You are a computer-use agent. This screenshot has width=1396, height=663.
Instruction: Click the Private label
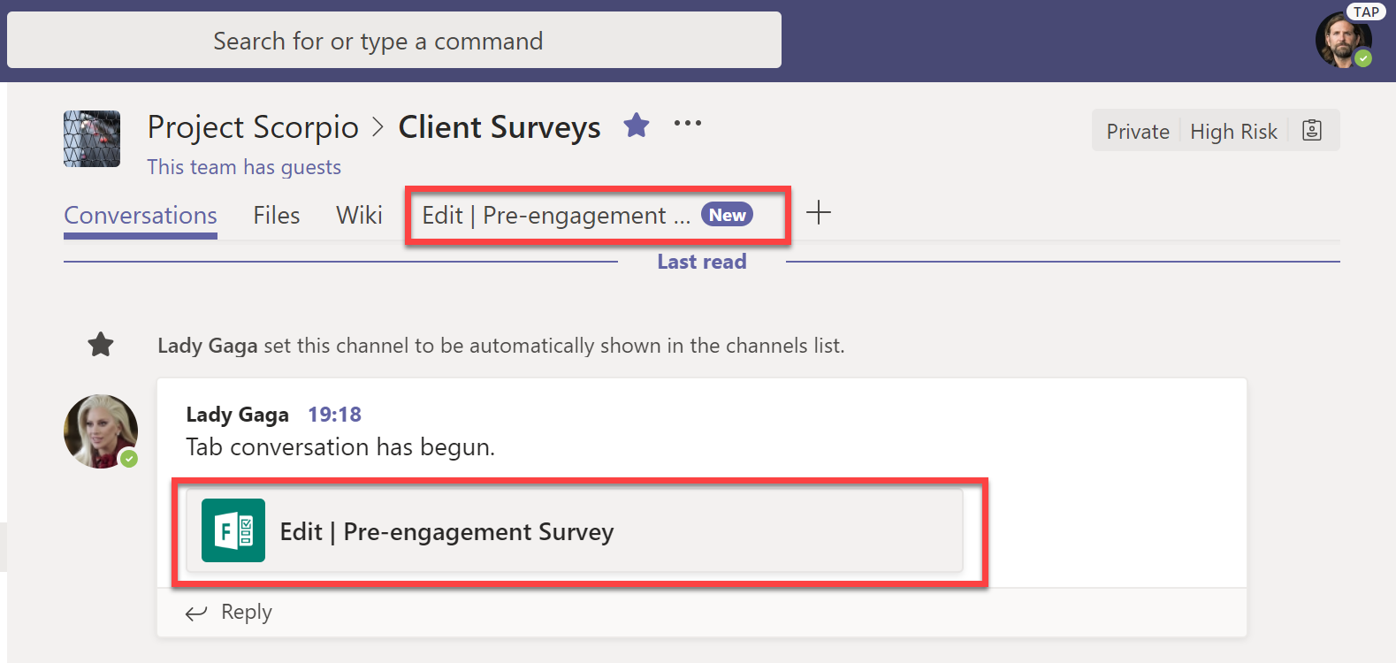coord(1138,132)
